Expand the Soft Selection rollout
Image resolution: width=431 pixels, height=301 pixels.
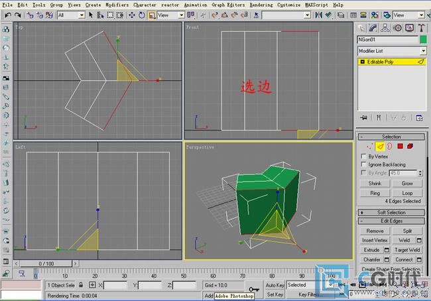(391, 212)
